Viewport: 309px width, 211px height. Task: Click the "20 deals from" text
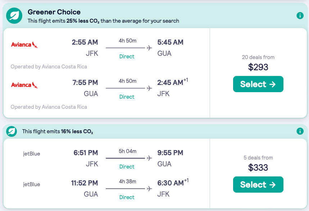tap(258, 57)
